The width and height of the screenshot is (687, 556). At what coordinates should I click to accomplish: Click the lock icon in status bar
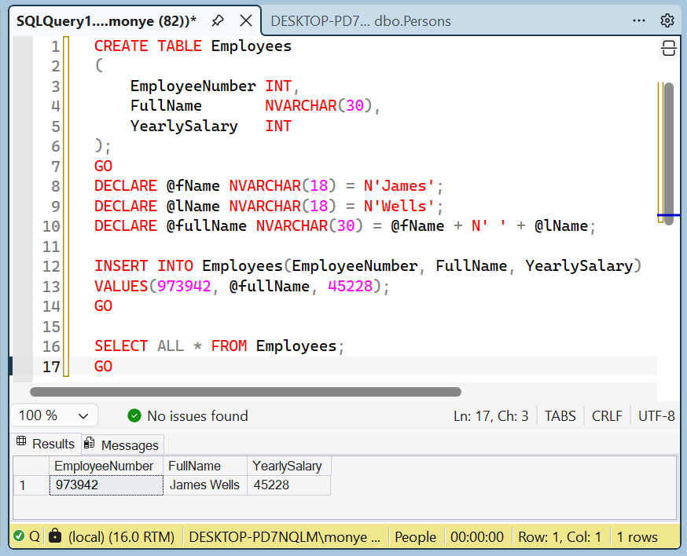pos(55,536)
